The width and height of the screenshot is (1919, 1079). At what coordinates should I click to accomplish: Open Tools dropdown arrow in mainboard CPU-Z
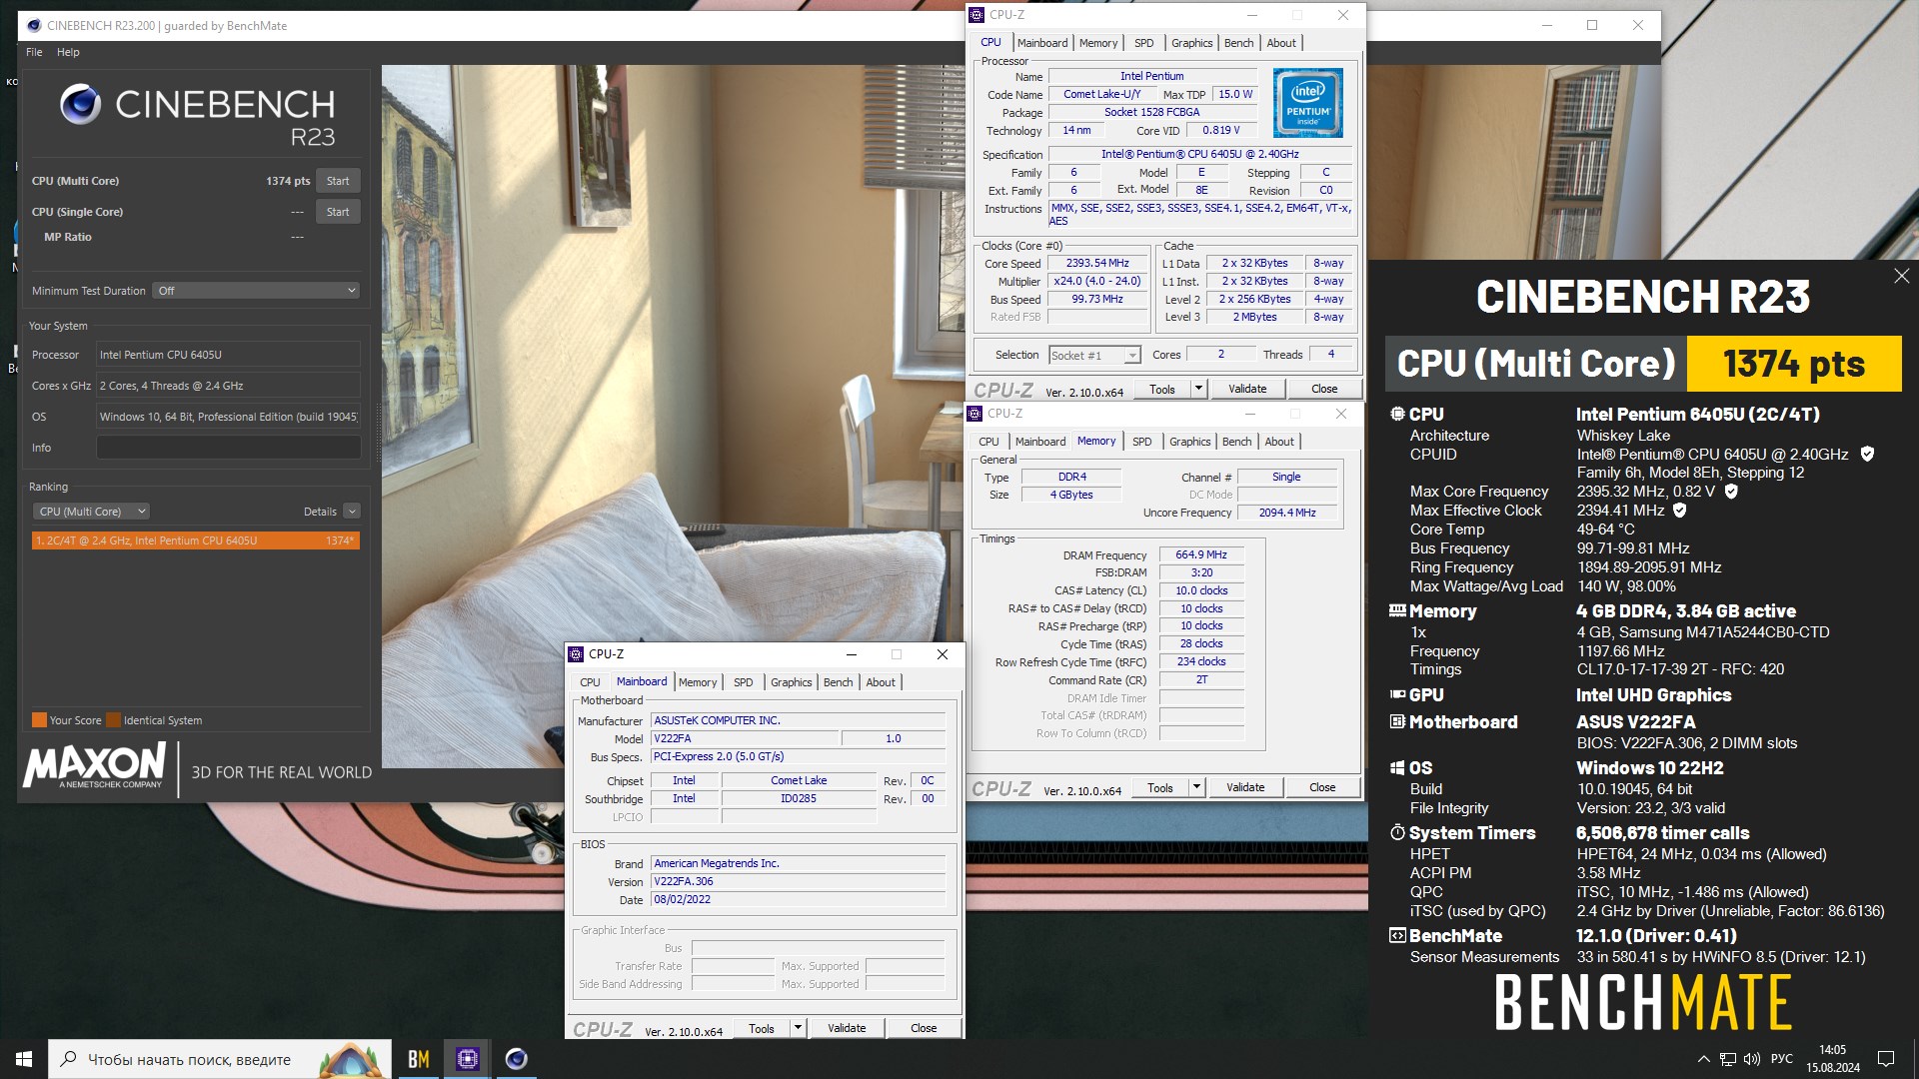(x=798, y=1028)
